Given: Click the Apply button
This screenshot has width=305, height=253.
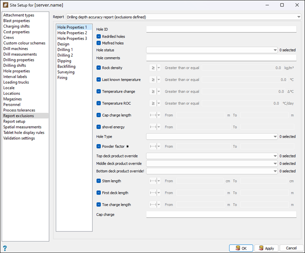Looking at the screenshot, I should pos(266,248).
